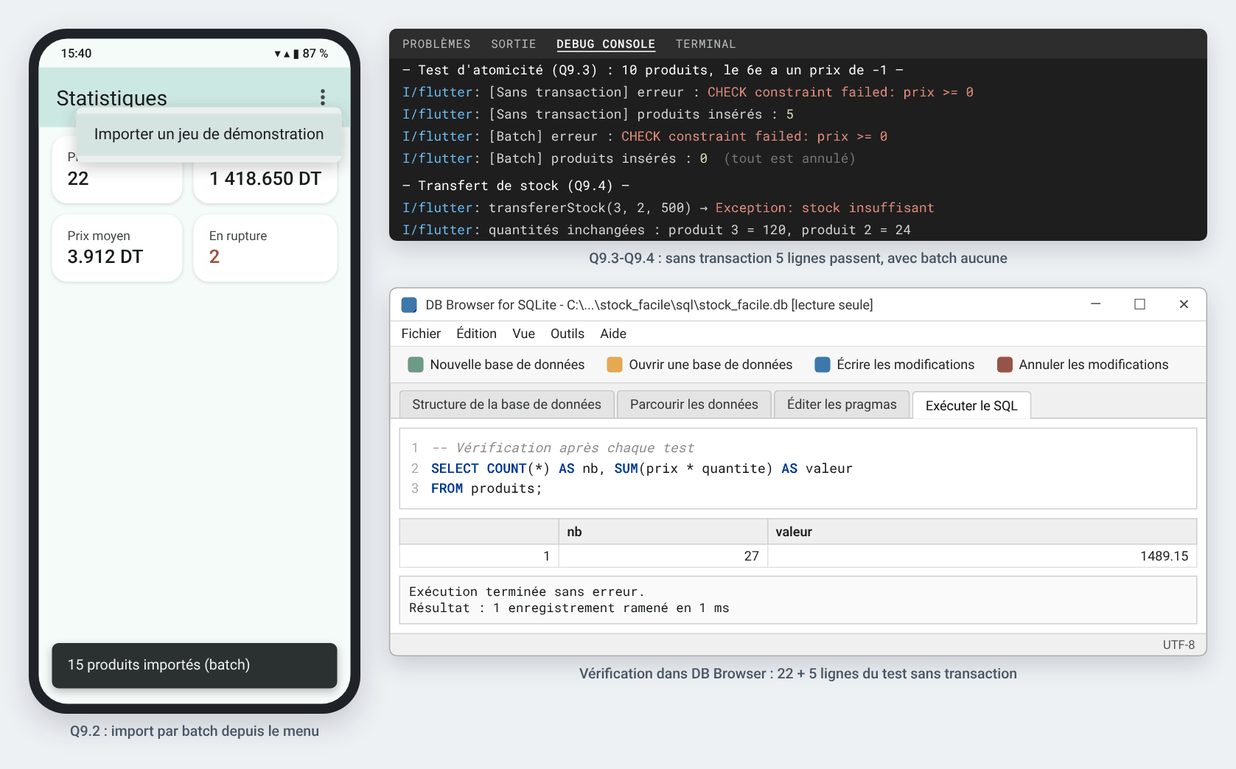The image size is (1236, 769).
Task: Show the SORTIE panel tab
Action: (514, 44)
